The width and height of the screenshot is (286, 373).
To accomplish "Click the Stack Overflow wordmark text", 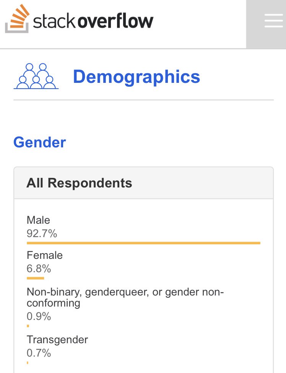I will (93, 21).
